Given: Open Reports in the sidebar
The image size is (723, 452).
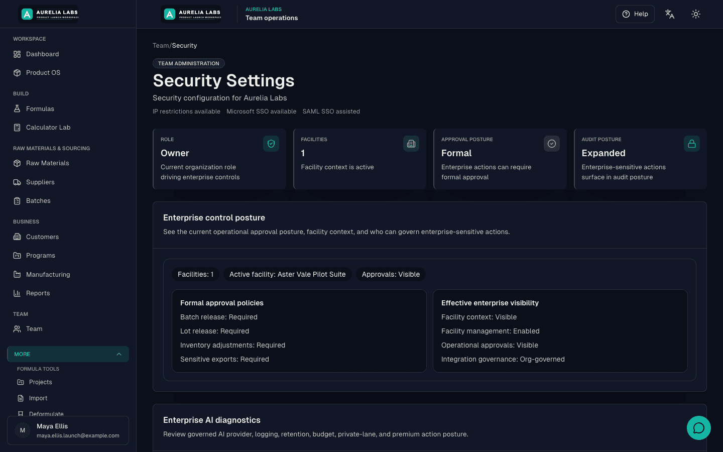Looking at the screenshot, I should (x=68, y=293).
